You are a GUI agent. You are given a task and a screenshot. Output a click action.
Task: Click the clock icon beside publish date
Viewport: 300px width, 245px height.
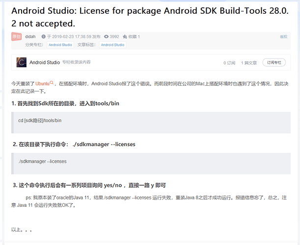[43, 37]
